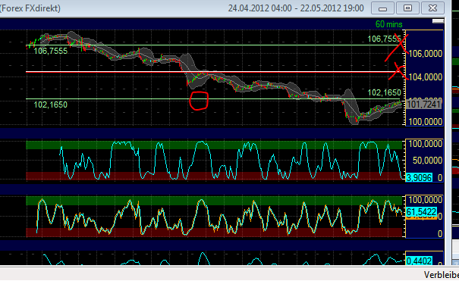
Task: Click the '50,0000' level on the first oscillator axis
Action: tap(428, 161)
